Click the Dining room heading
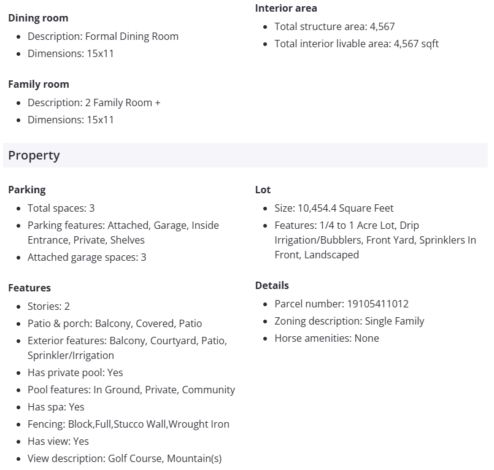494x470 pixels. tap(38, 18)
